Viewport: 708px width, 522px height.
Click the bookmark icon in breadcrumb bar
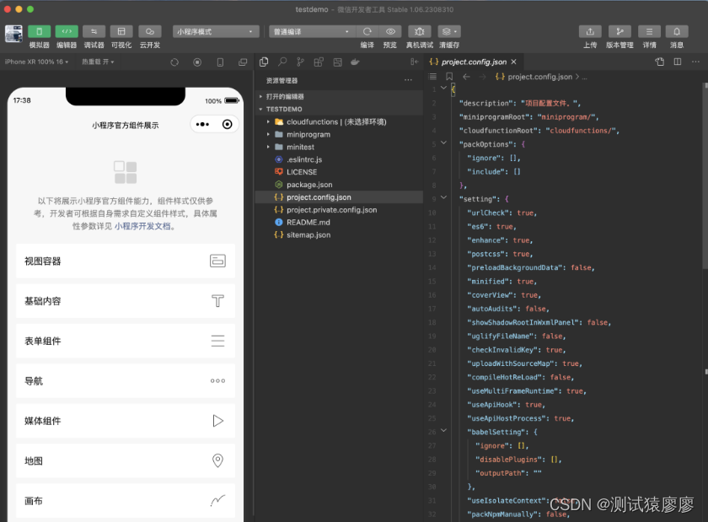coord(449,77)
